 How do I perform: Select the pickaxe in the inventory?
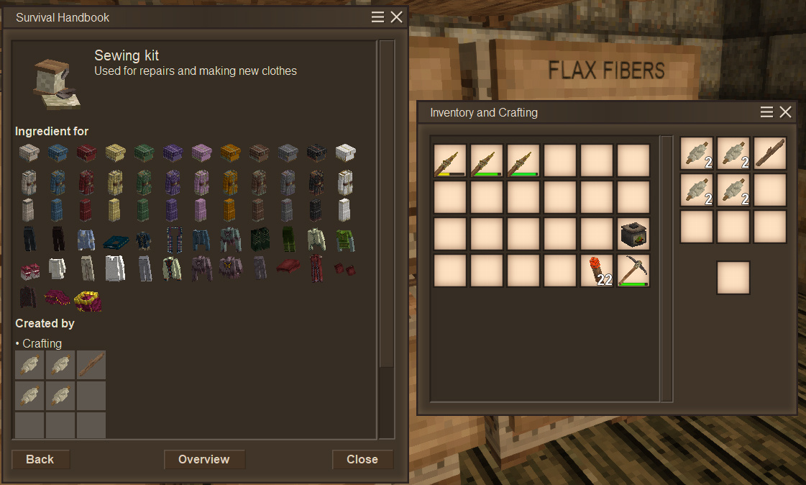pos(633,271)
